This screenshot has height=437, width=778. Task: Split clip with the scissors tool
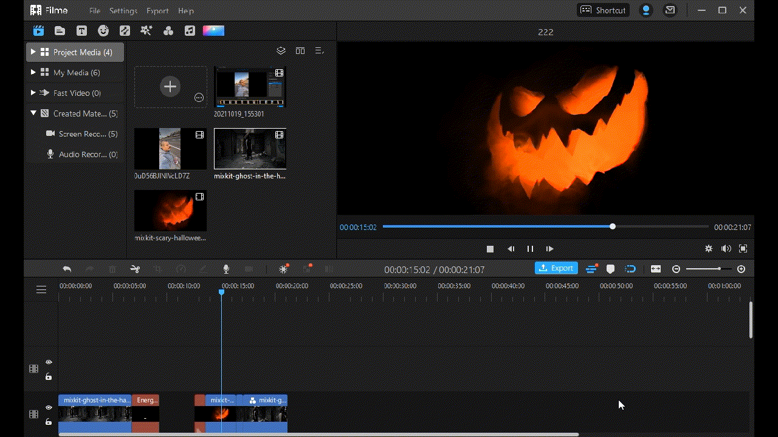(x=135, y=269)
